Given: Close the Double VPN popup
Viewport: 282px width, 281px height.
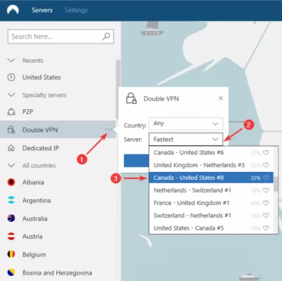Looking at the screenshot, I should tap(221, 99).
